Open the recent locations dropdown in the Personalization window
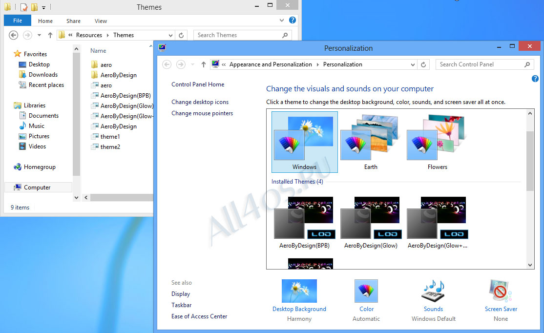The height and width of the screenshot is (333, 544). (x=192, y=64)
